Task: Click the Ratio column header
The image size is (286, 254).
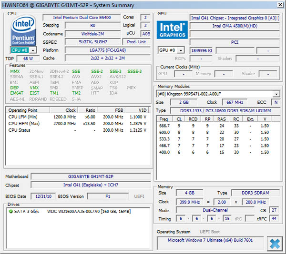Action: 88,110
